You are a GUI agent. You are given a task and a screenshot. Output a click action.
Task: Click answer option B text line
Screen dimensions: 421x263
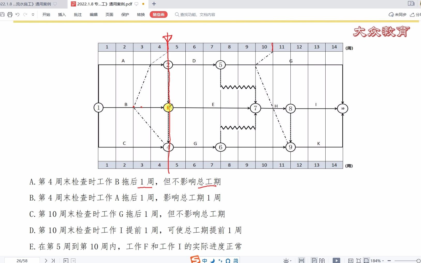[x=125, y=198]
